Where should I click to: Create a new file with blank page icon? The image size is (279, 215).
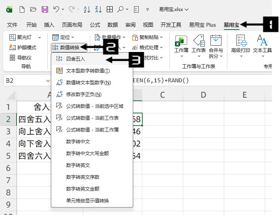pyautogui.click(x=22, y=9)
